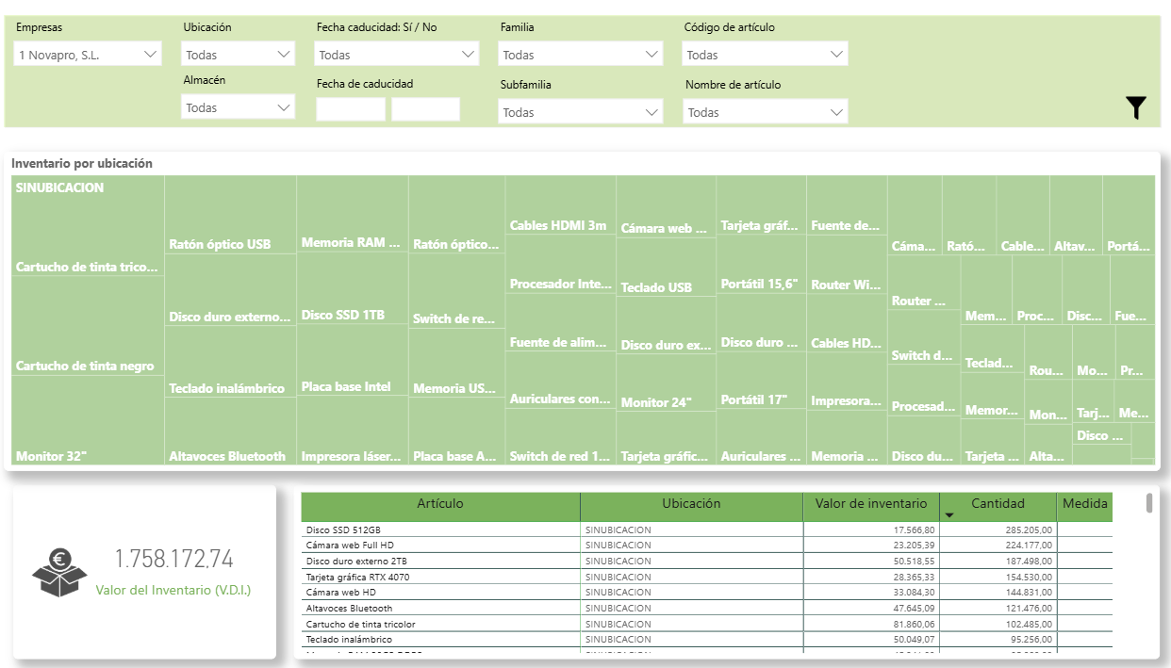Expand the Subfamilia dropdown

(581, 113)
